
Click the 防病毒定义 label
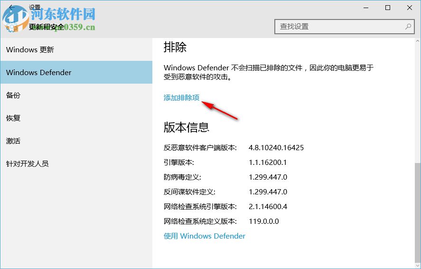click(x=182, y=177)
